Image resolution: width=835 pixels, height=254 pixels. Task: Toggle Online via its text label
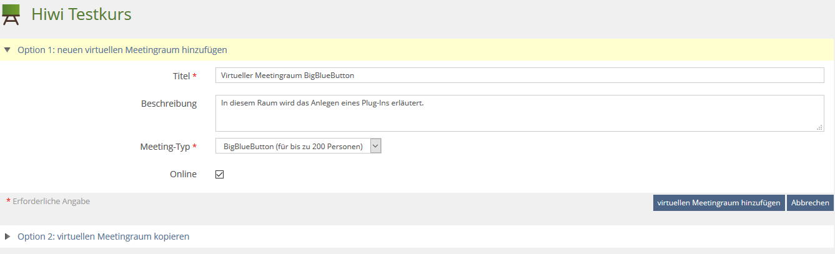[183, 174]
